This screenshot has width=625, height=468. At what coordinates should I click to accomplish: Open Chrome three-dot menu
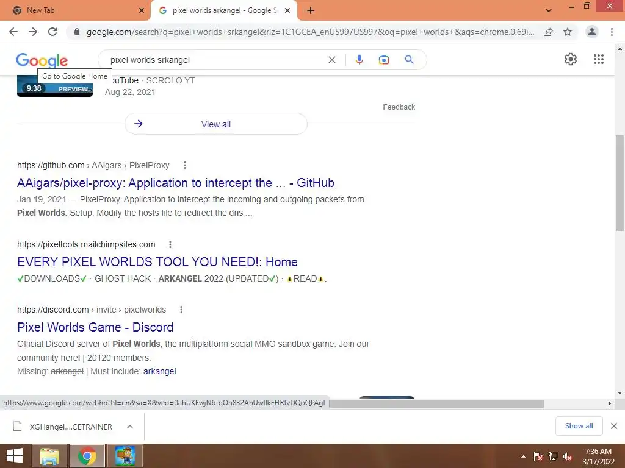click(x=612, y=32)
